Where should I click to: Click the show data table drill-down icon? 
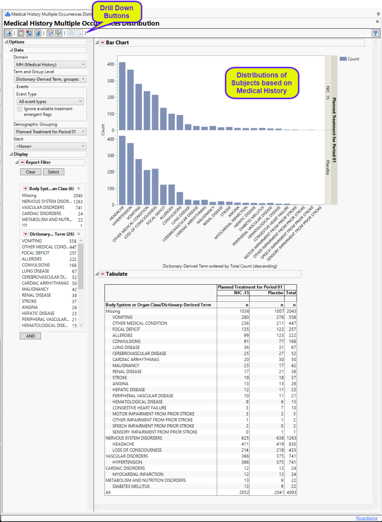tap(20, 33)
